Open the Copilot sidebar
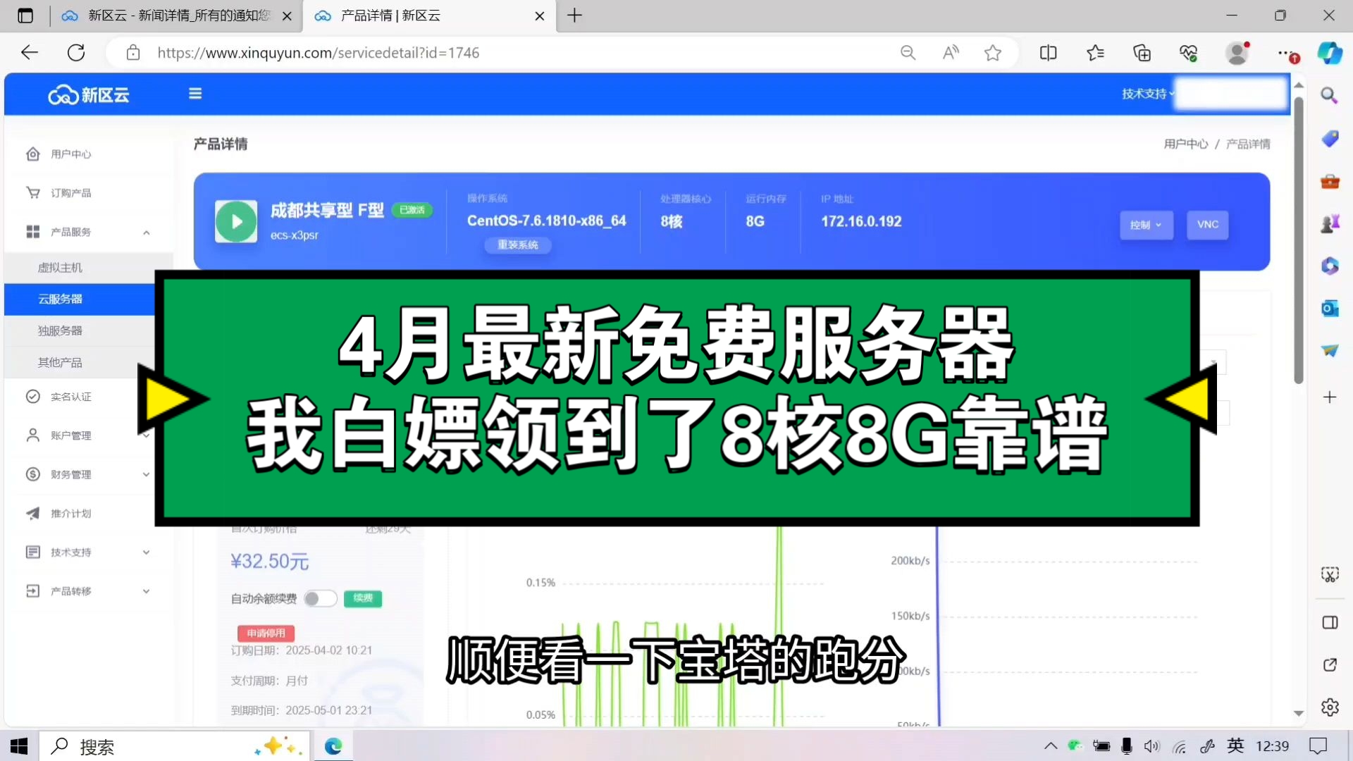This screenshot has width=1353, height=761. click(1330, 53)
